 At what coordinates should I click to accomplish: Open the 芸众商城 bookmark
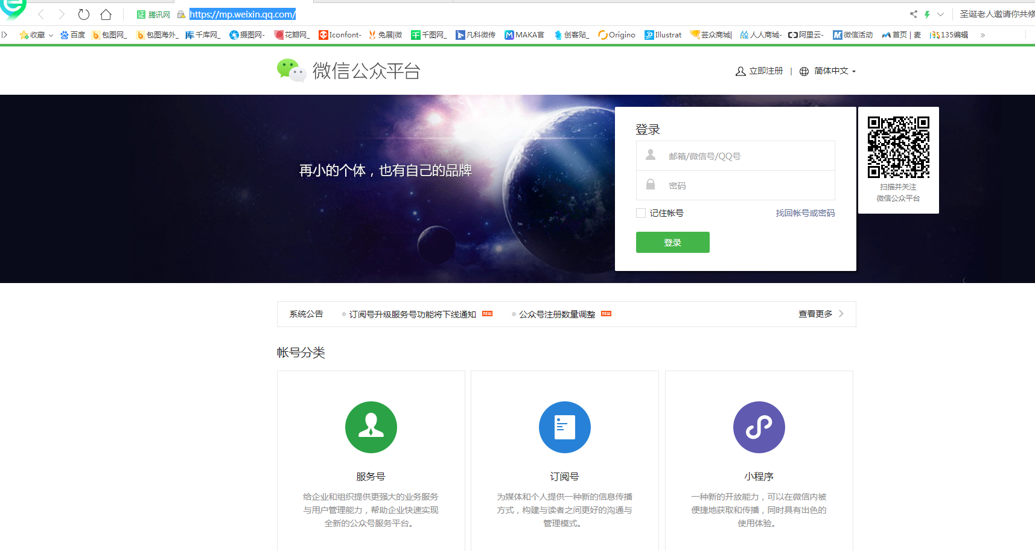711,35
